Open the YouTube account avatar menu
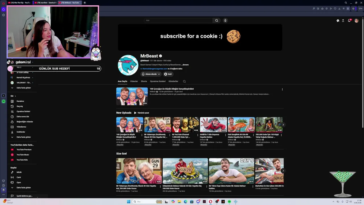Image resolution: width=364 pixels, height=205 pixels. (356, 20)
